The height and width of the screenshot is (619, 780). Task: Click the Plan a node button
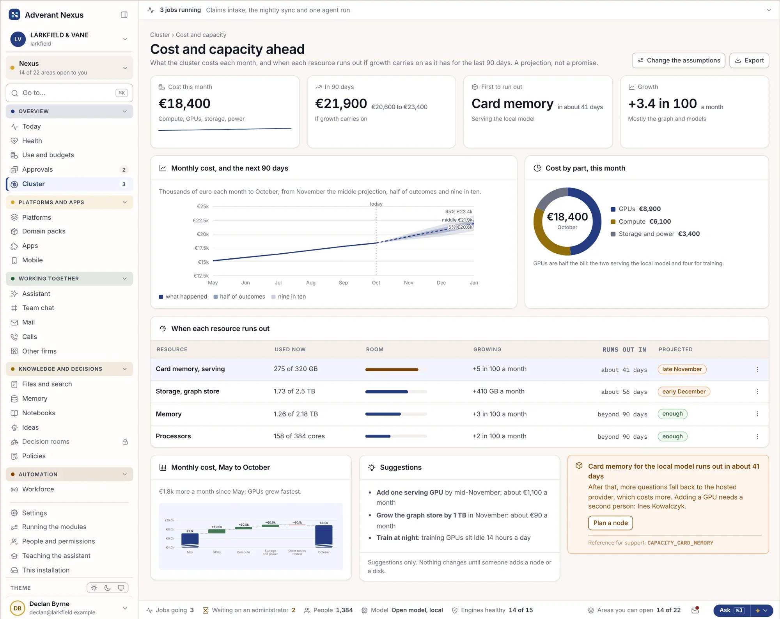pos(610,523)
